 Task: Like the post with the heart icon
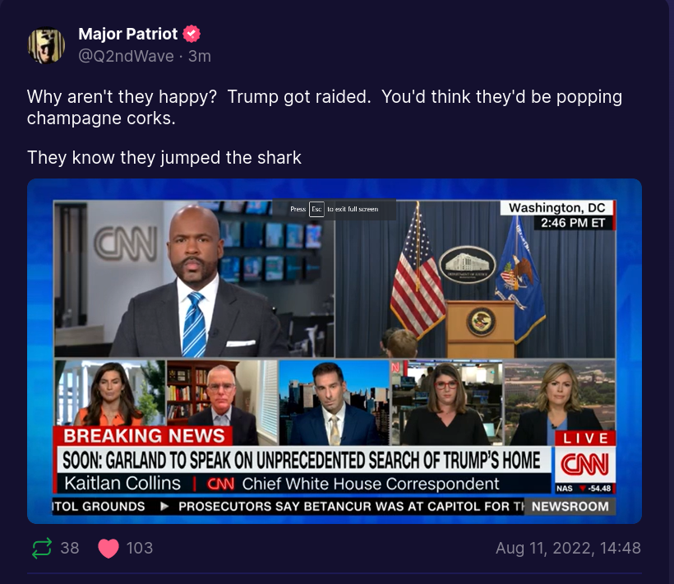[x=108, y=548]
